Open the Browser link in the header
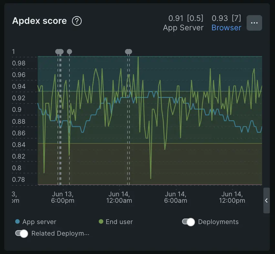Screen dimensions: 275x254 coord(226,28)
